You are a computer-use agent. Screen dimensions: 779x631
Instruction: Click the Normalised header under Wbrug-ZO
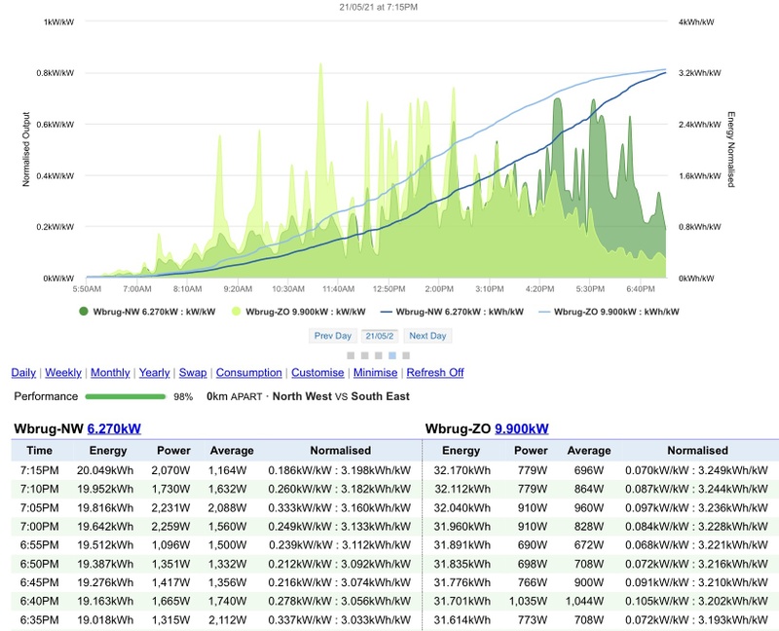point(697,451)
